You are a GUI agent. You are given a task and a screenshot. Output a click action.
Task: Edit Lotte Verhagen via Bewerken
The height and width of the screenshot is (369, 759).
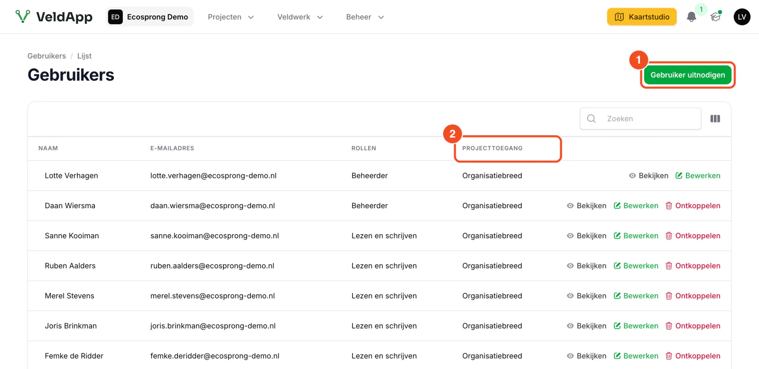coord(698,175)
